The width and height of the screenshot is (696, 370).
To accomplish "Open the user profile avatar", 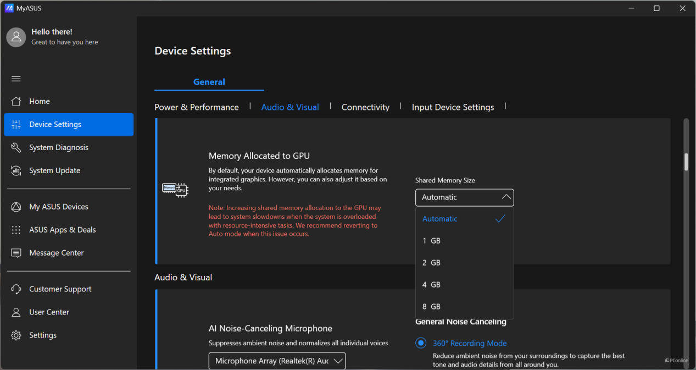I will [x=16, y=37].
